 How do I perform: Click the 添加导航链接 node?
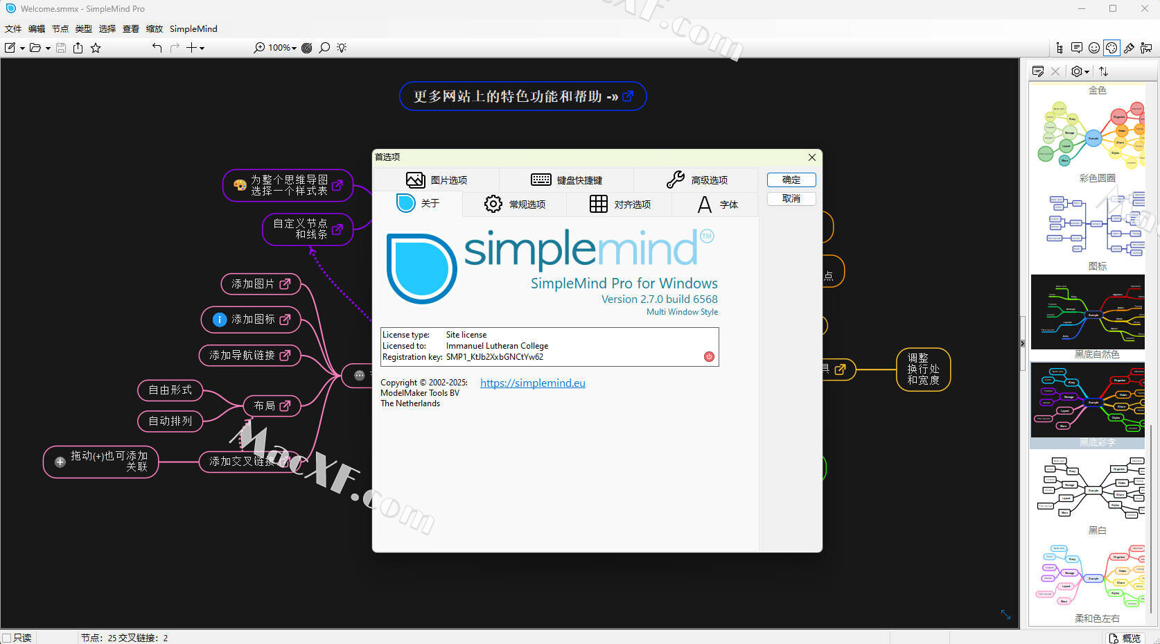[x=249, y=356]
